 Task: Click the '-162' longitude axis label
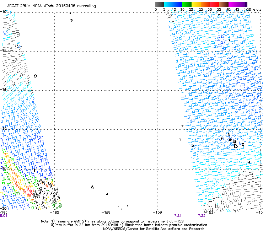coord(54,213)
